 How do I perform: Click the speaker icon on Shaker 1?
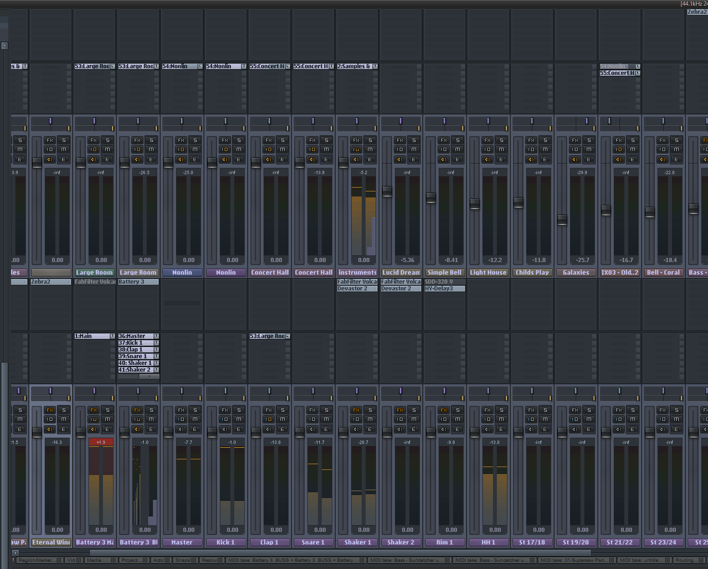[356, 429]
